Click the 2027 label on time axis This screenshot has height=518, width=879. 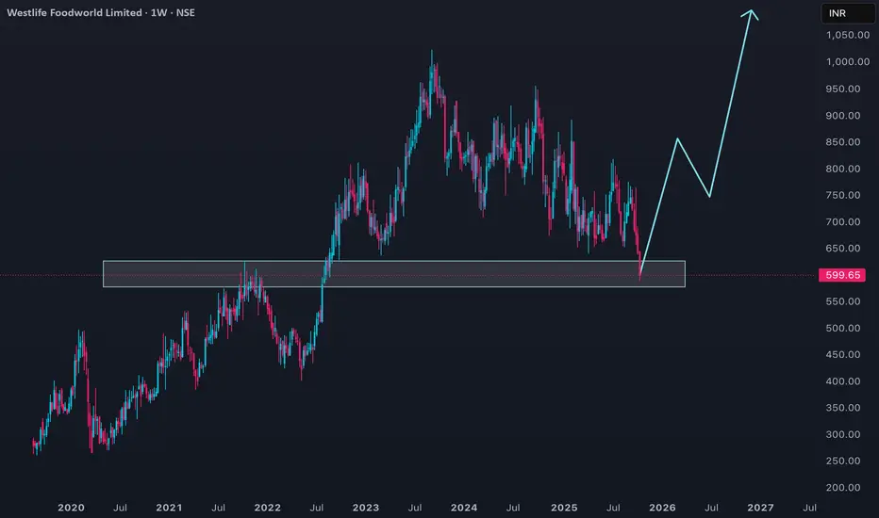(761, 508)
